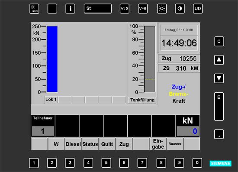Click the V=0 key
This screenshot has width=238, height=172.
(x=143, y=9)
